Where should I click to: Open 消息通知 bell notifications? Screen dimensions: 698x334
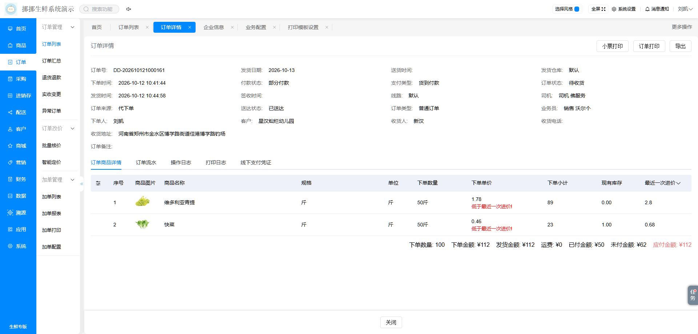coord(657,9)
